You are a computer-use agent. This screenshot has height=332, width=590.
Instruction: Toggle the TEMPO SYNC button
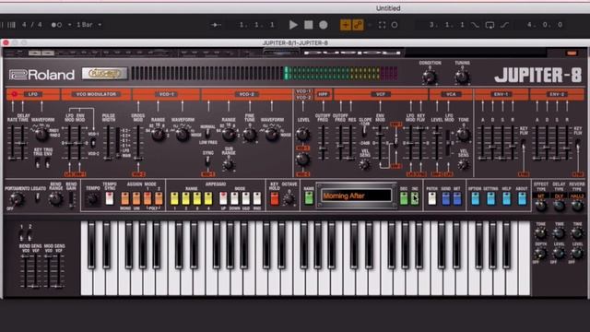pyautogui.click(x=110, y=198)
